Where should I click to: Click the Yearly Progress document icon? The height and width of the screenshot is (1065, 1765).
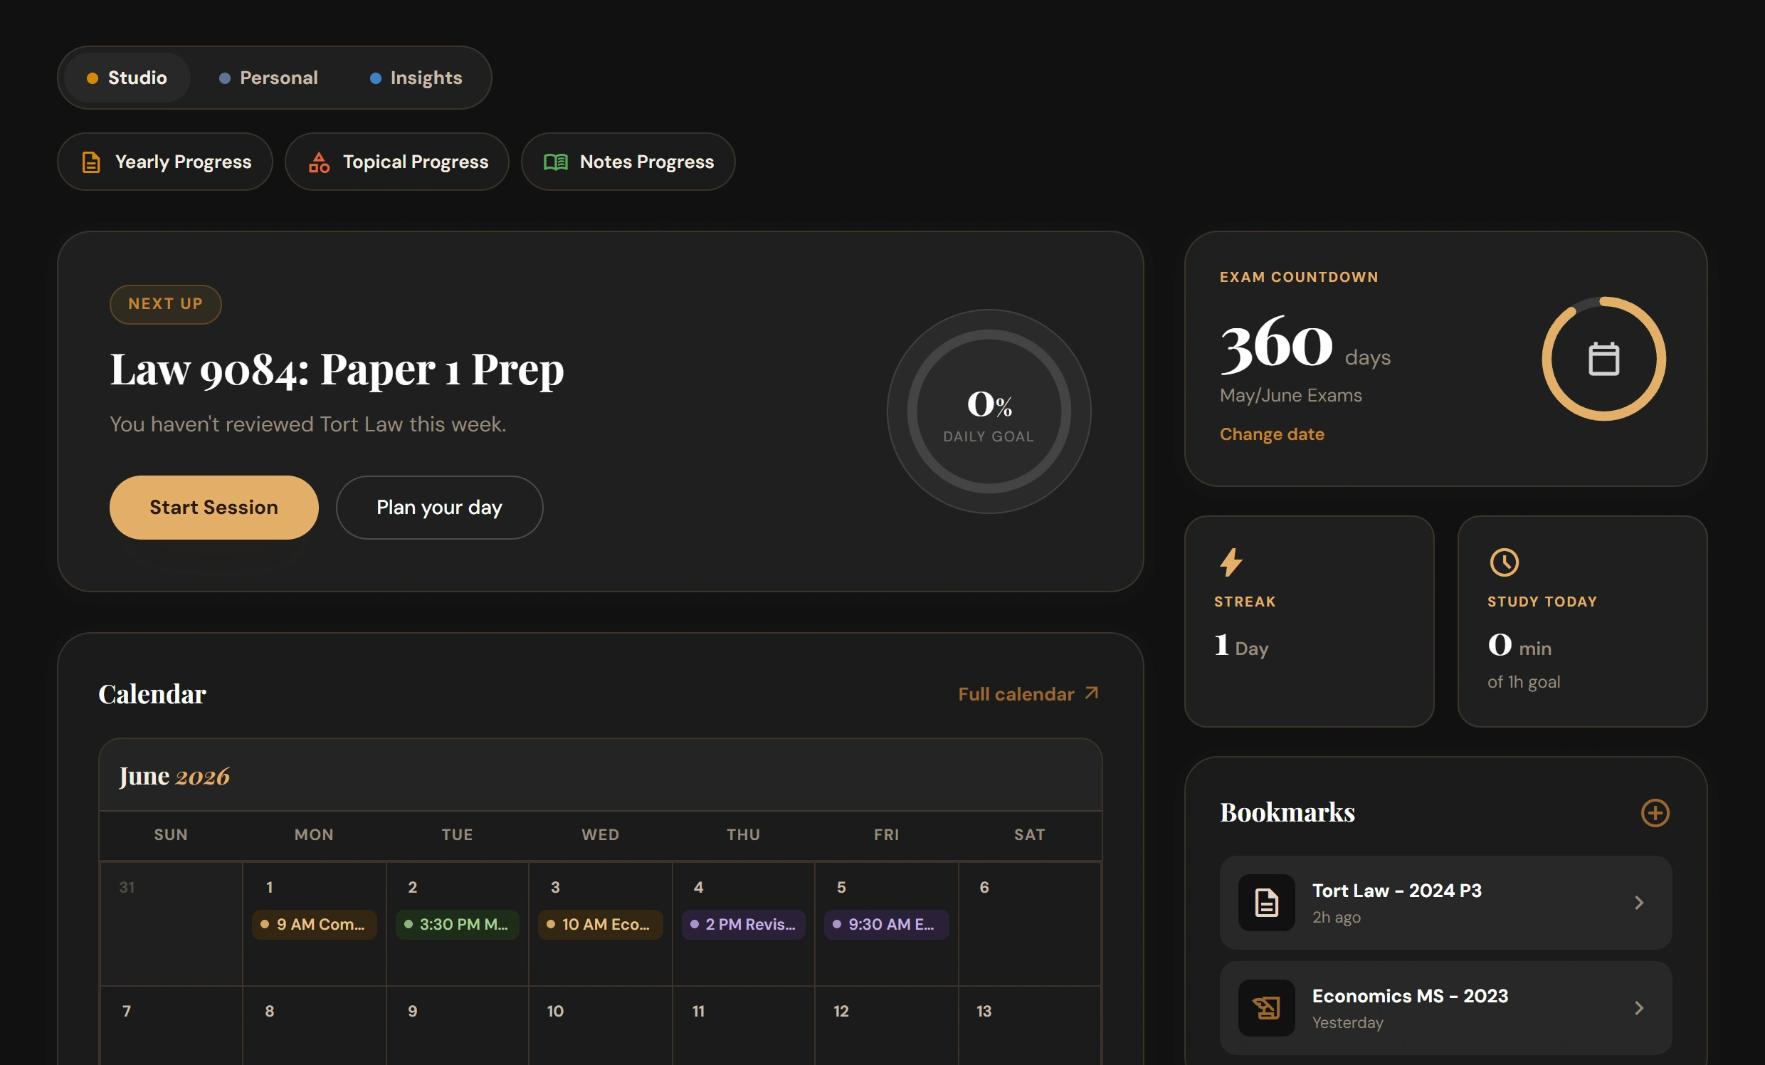[x=91, y=162]
